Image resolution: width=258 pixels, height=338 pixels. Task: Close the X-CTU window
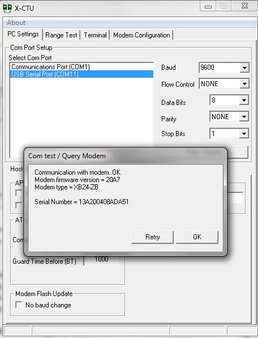pos(244,6)
